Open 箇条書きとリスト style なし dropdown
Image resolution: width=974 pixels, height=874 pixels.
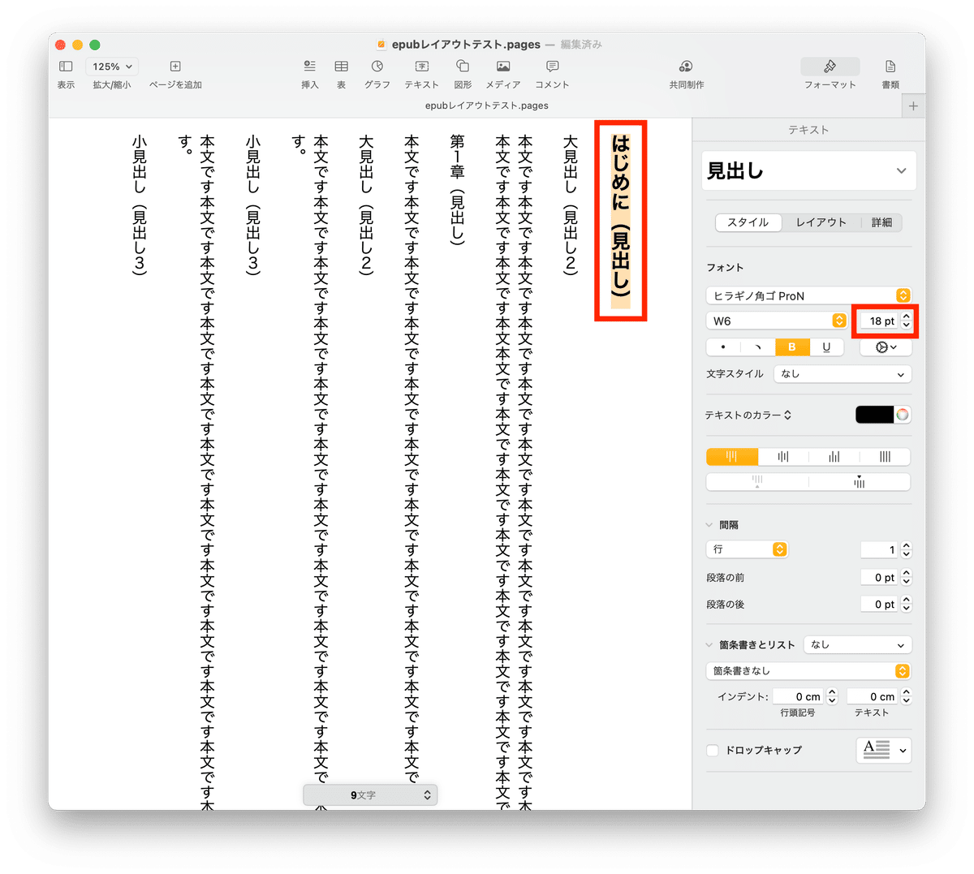(857, 644)
